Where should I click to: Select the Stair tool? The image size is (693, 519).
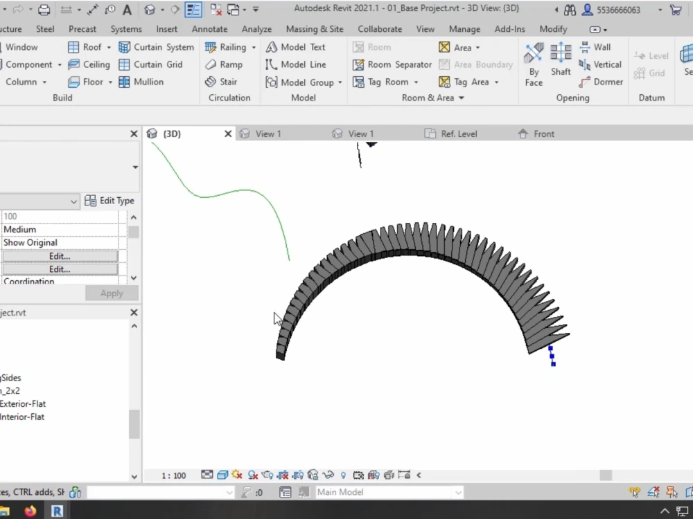pos(221,82)
